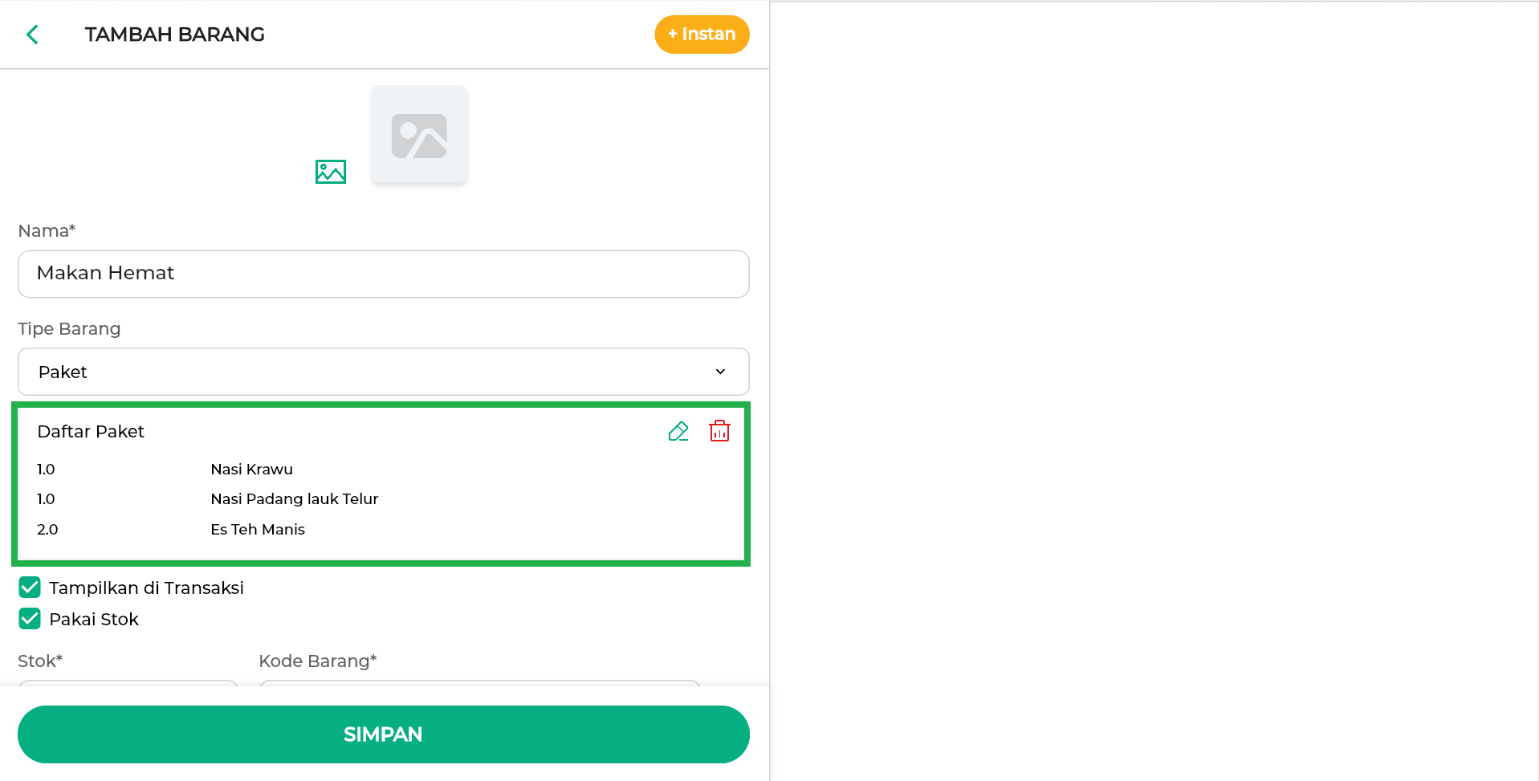Click the Tampilkan di Transaksi label text
This screenshot has height=781, width=1539.
(x=146, y=588)
